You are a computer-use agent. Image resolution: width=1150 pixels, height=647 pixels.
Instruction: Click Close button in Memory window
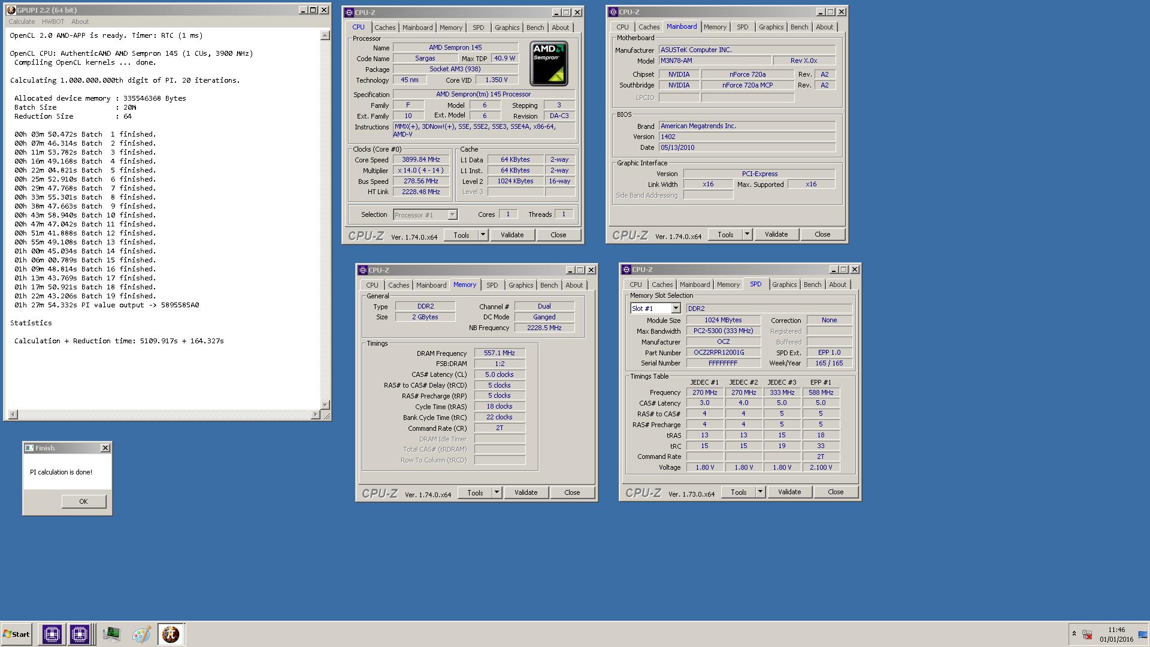(x=572, y=492)
